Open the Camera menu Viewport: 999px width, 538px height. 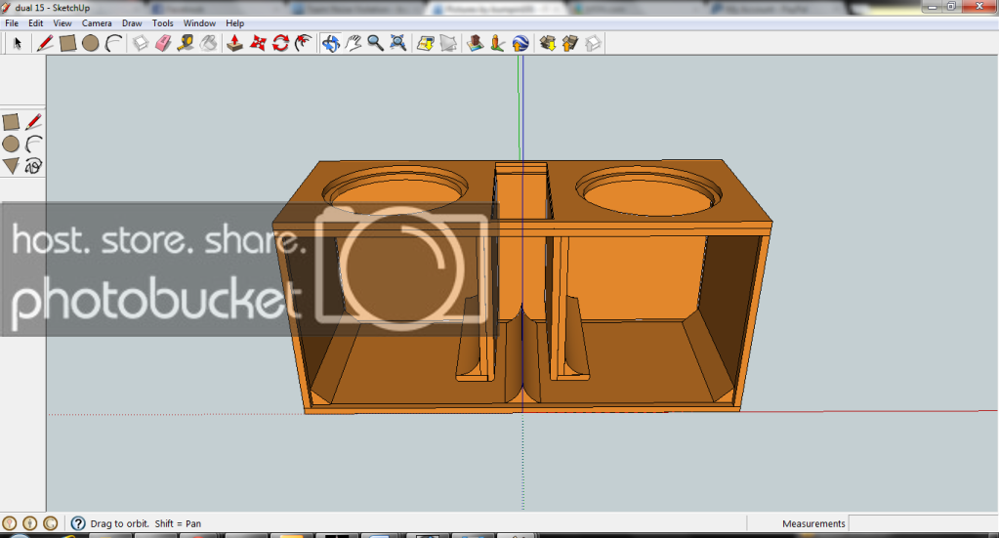point(97,22)
